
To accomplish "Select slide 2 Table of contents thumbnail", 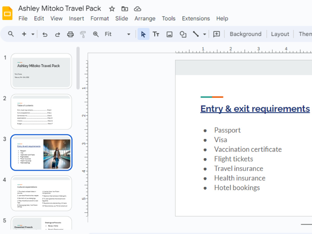I will coord(41,112).
